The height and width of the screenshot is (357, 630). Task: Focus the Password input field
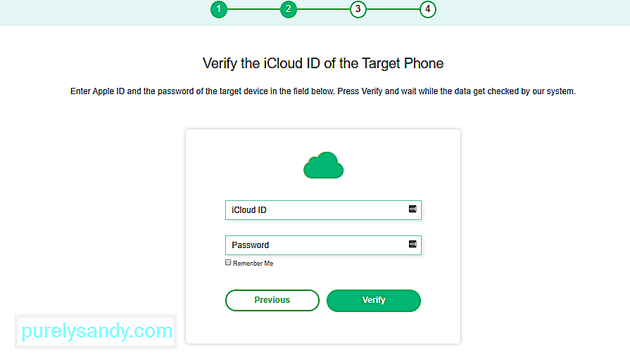tap(323, 245)
